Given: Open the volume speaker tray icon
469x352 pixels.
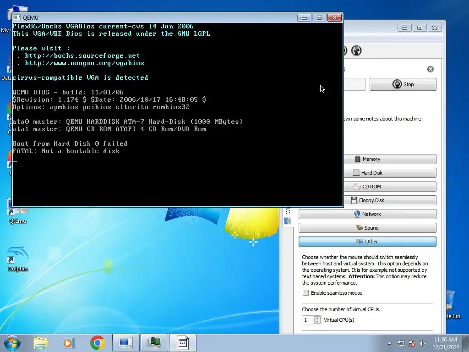Looking at the screenshot, I should pos(423,343).
